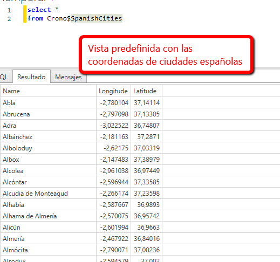Click Adra longitude value -3,022522
Screen dimensions: 280x262
click(113, 126)
